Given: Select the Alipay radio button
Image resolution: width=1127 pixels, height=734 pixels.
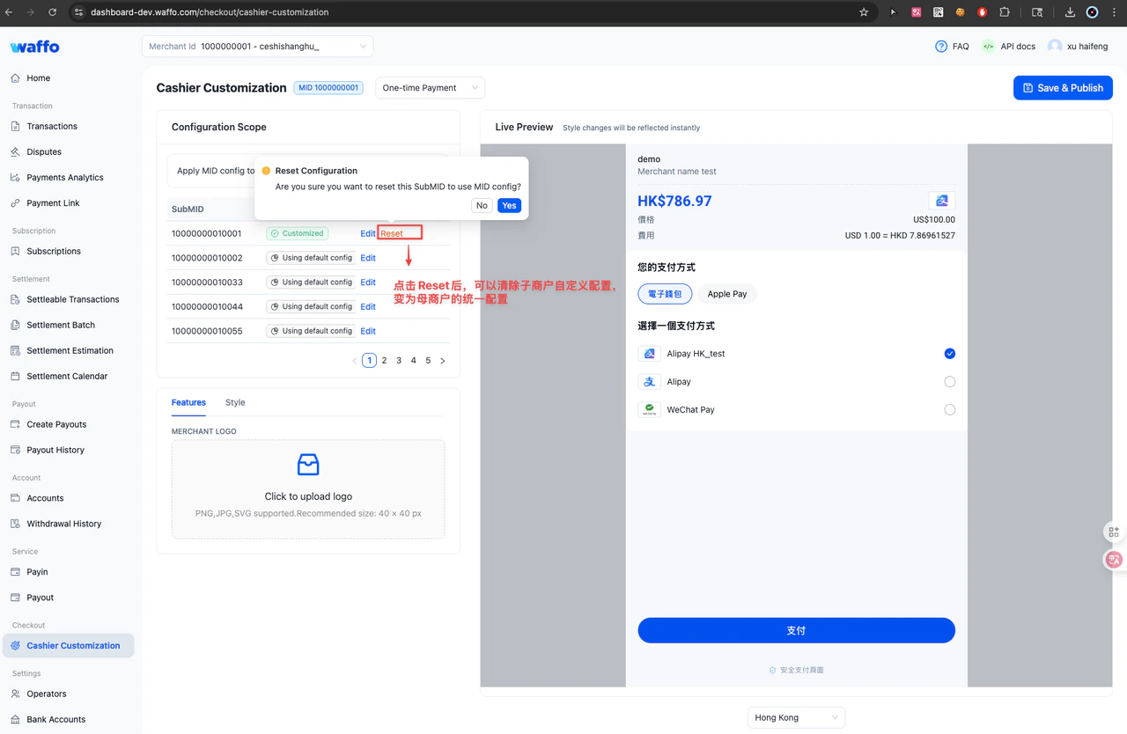Looking at the screenshot, I should [x=949, y=382].
